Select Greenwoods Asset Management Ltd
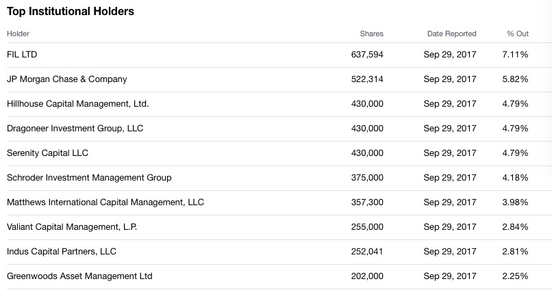The width and height of the screenshot is (552, 290). pyautogui.click(x=79, y=276)
